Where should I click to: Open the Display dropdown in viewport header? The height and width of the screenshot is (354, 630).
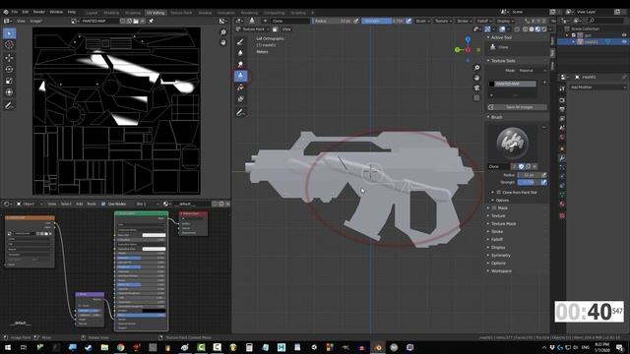505,21
